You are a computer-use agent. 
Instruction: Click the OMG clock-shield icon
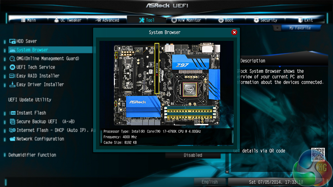pyautogui.click(x=12, y=58)
